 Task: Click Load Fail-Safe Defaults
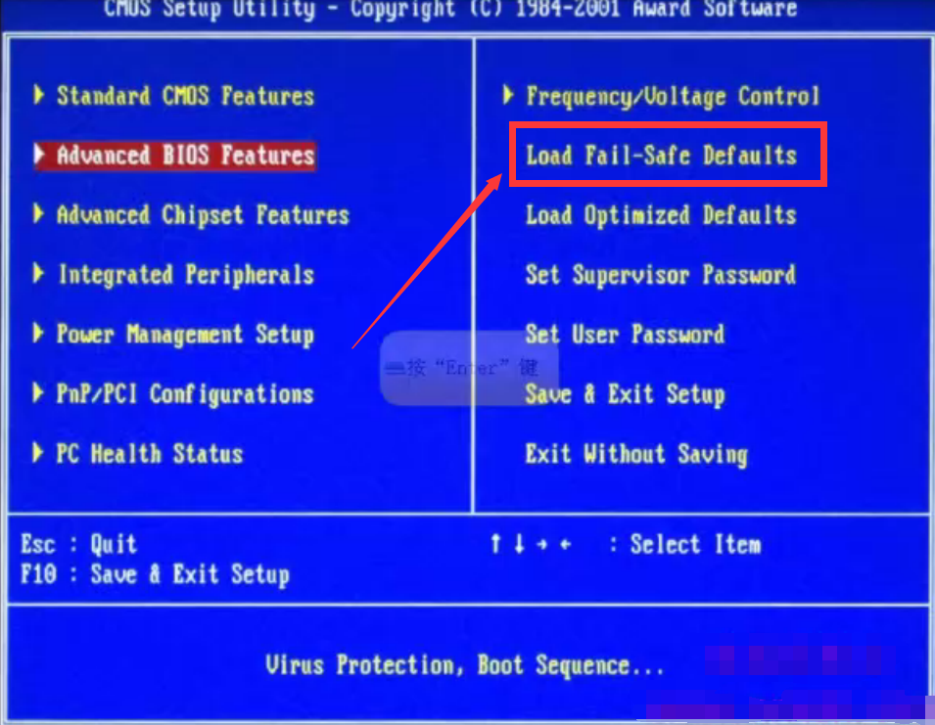coord(661,156)
